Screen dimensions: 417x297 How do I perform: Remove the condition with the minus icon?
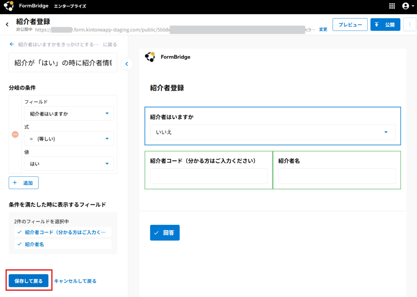pos(15,134)
